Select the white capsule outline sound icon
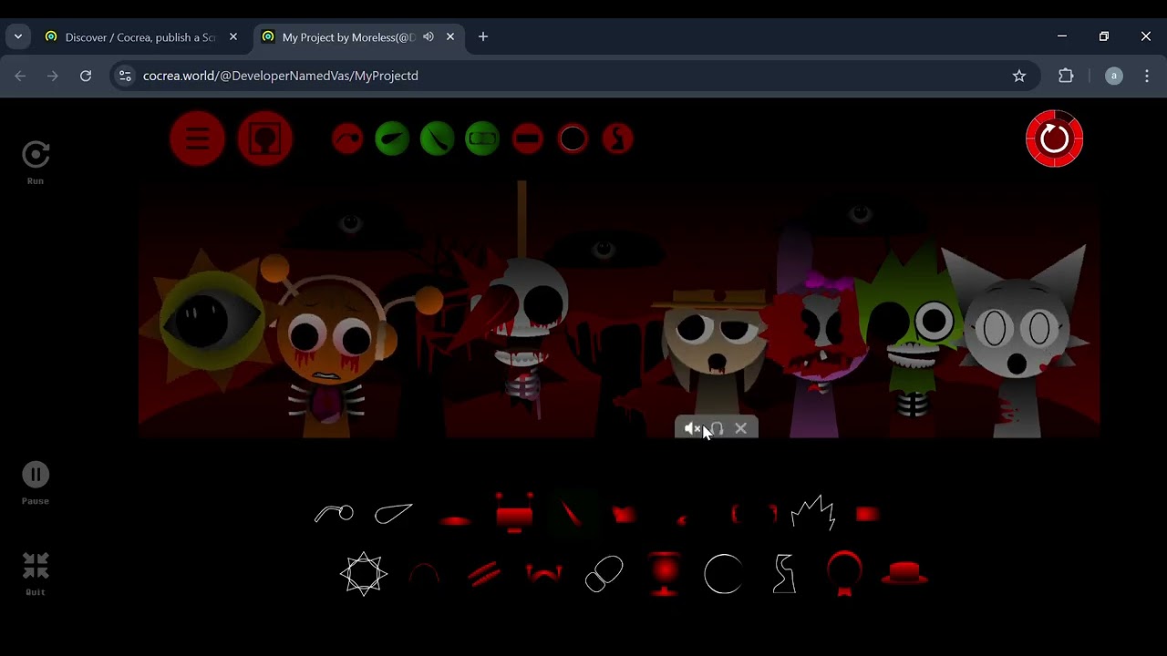Viewport: 1167px width, 656px height. 604,574
